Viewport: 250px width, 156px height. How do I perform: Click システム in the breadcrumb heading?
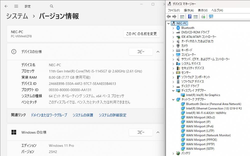click(x=17, y=16)
